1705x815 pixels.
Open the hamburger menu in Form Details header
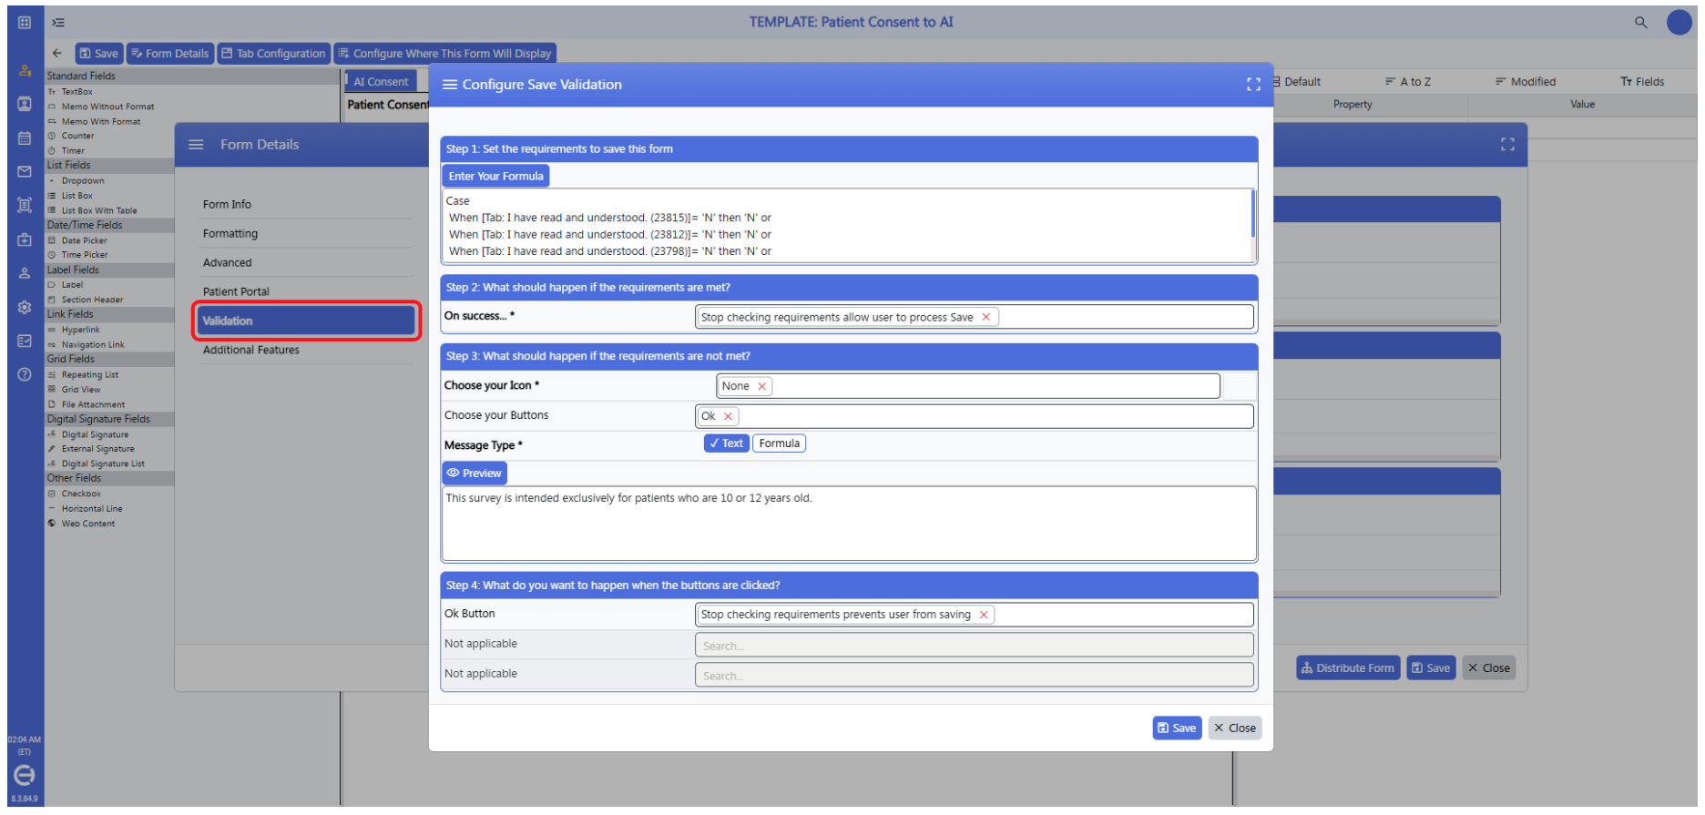(x=196, y=144)
